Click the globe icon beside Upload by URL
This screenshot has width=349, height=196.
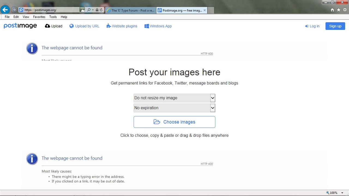(x=72, y=26)
